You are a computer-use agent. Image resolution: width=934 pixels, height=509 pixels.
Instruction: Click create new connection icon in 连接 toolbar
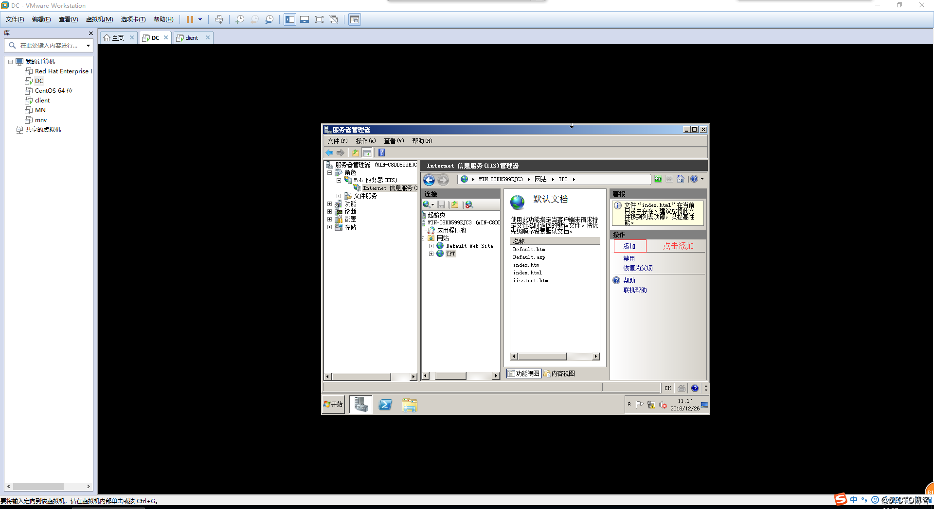tap(428, 204)
